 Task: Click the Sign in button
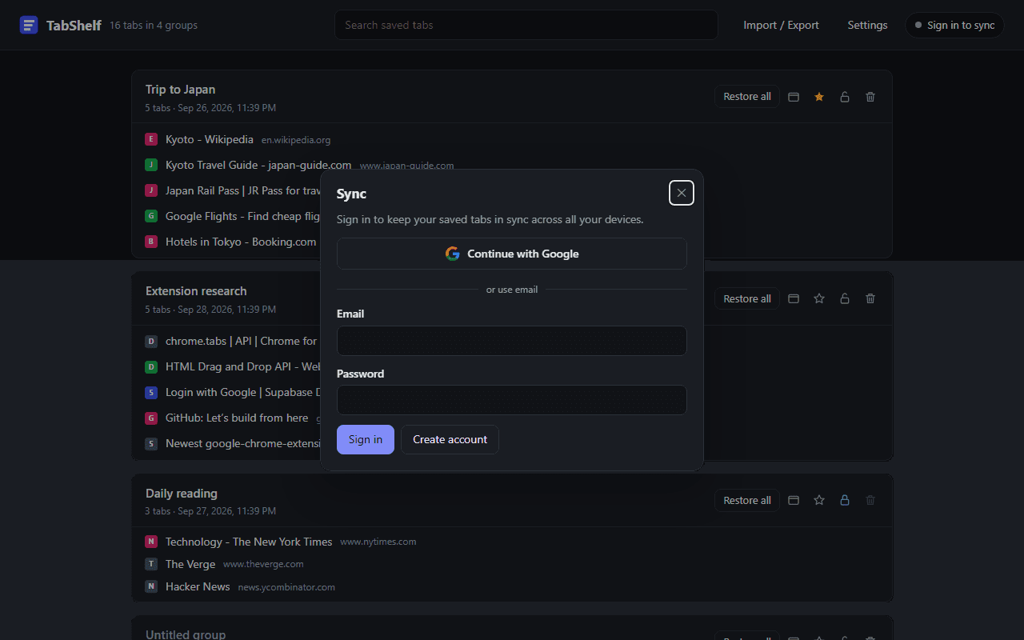[366, 439]
